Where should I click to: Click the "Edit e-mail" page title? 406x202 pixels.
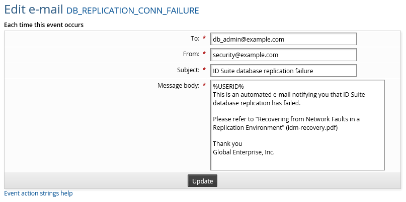33,11
